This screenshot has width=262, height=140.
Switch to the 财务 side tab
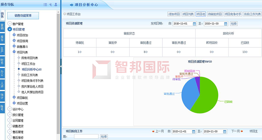tap(2, 62)
